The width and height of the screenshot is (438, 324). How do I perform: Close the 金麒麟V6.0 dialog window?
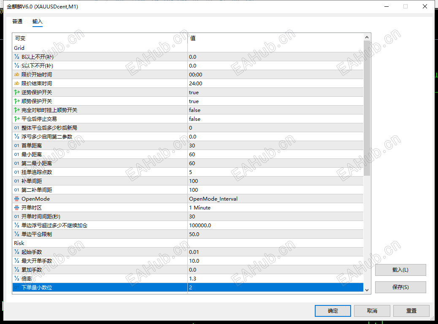[424, 6]
